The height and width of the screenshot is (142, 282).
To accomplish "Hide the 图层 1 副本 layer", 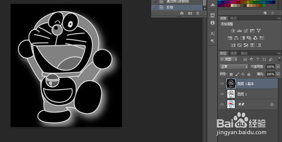I will (x=222, y=83).
